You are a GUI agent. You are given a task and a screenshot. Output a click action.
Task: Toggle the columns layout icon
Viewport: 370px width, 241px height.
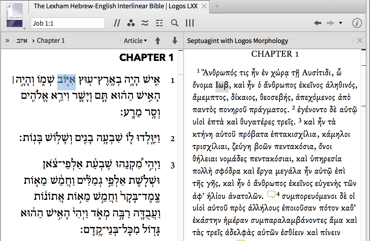190,23
